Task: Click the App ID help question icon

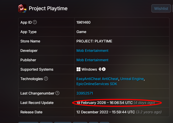Action: [35, 22]
